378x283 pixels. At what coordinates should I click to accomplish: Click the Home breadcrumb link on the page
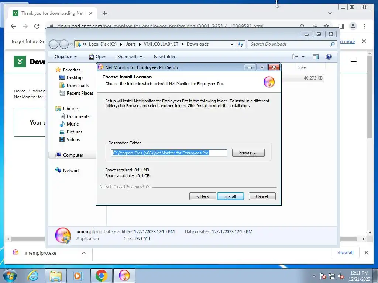(x=20, y=91)
